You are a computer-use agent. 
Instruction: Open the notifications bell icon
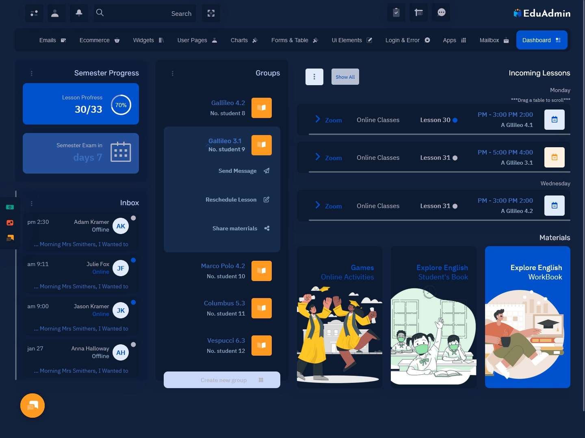point(79,13)
